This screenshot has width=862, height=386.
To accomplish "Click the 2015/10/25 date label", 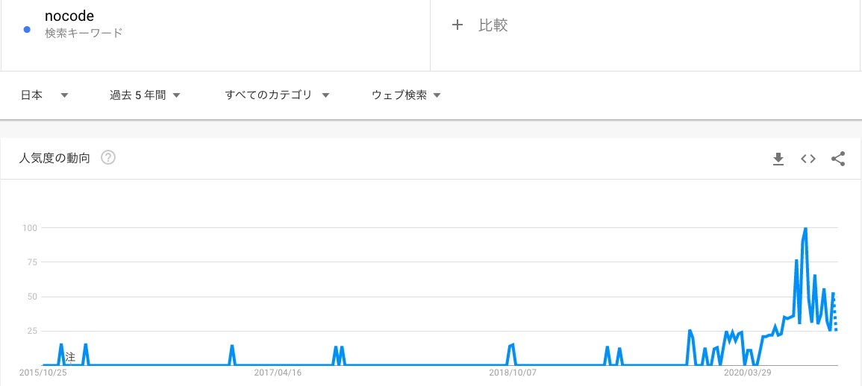I will click(43, 372).
